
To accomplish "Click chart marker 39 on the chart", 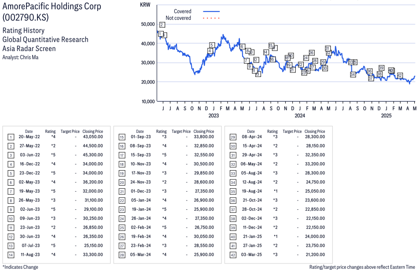I will coord(381,68).
